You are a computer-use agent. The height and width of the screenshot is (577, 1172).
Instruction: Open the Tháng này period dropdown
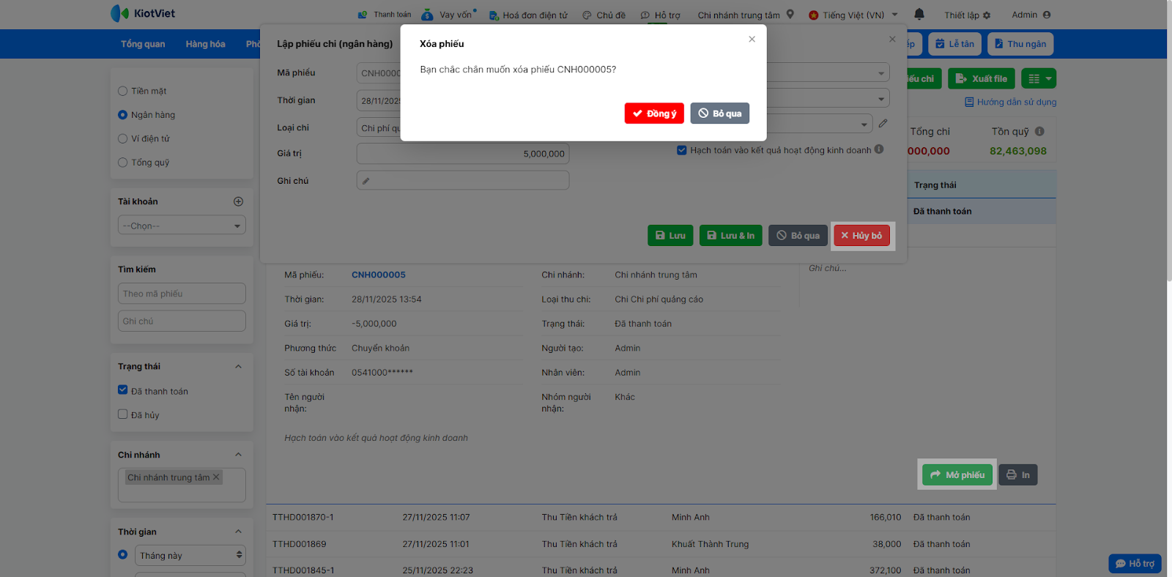[x=190, y=556]
